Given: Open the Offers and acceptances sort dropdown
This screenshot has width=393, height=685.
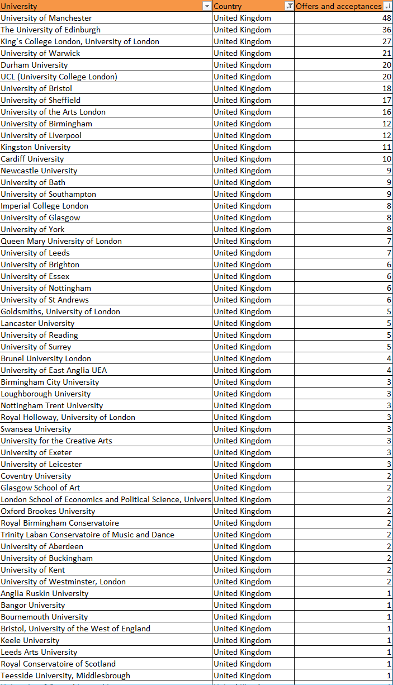Looking at the screenshot, I should click(387, 6).
